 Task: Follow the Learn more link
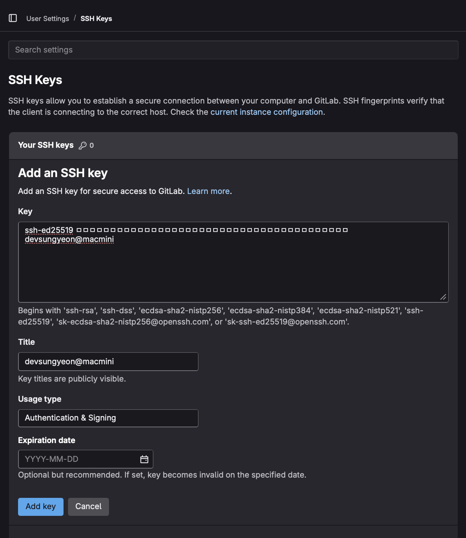click(x=208, y=191)
